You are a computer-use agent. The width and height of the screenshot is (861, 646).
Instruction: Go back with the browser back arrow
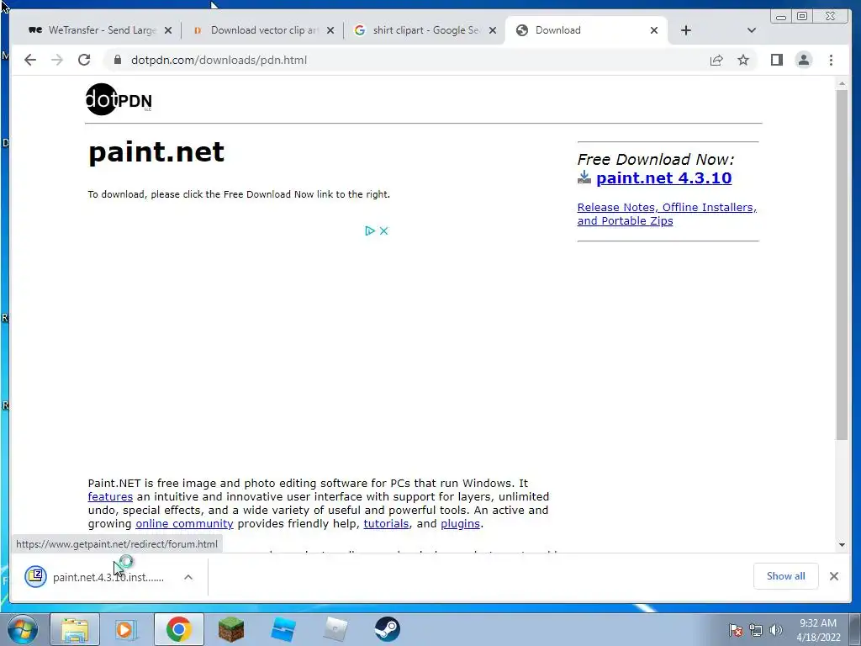click(x=30, y=60)
